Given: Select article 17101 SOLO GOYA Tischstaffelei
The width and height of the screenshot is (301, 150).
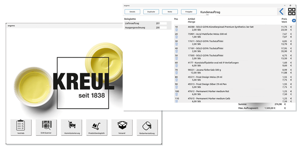Looking at the screenshot, I should point(206,49).
